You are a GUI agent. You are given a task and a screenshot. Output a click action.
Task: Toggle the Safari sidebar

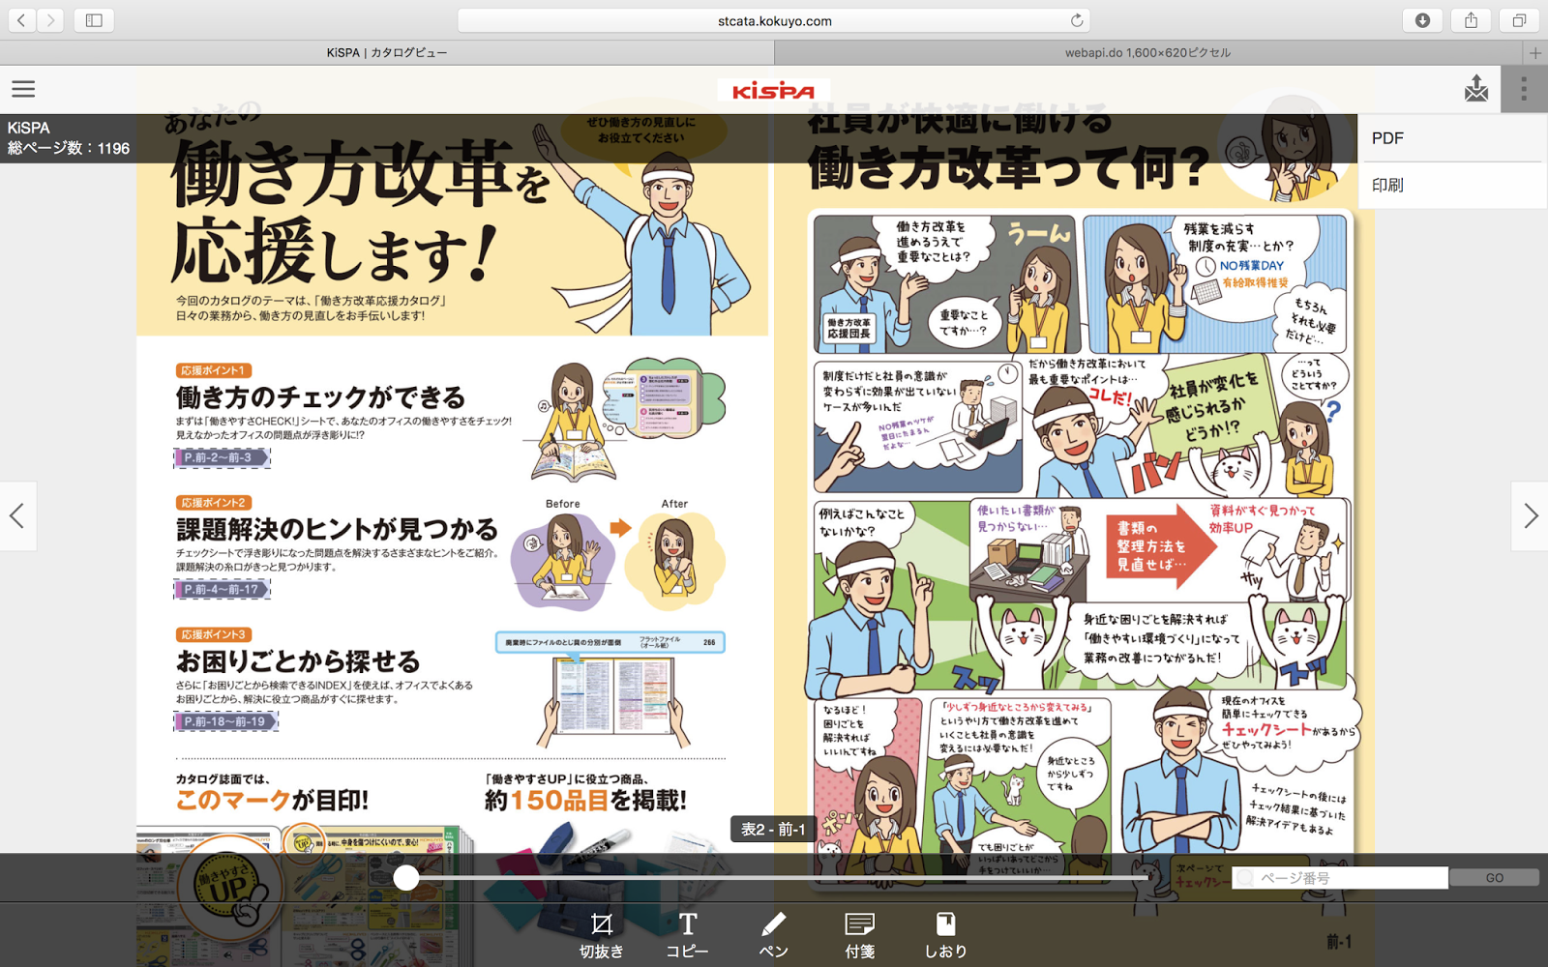[94, 20]
